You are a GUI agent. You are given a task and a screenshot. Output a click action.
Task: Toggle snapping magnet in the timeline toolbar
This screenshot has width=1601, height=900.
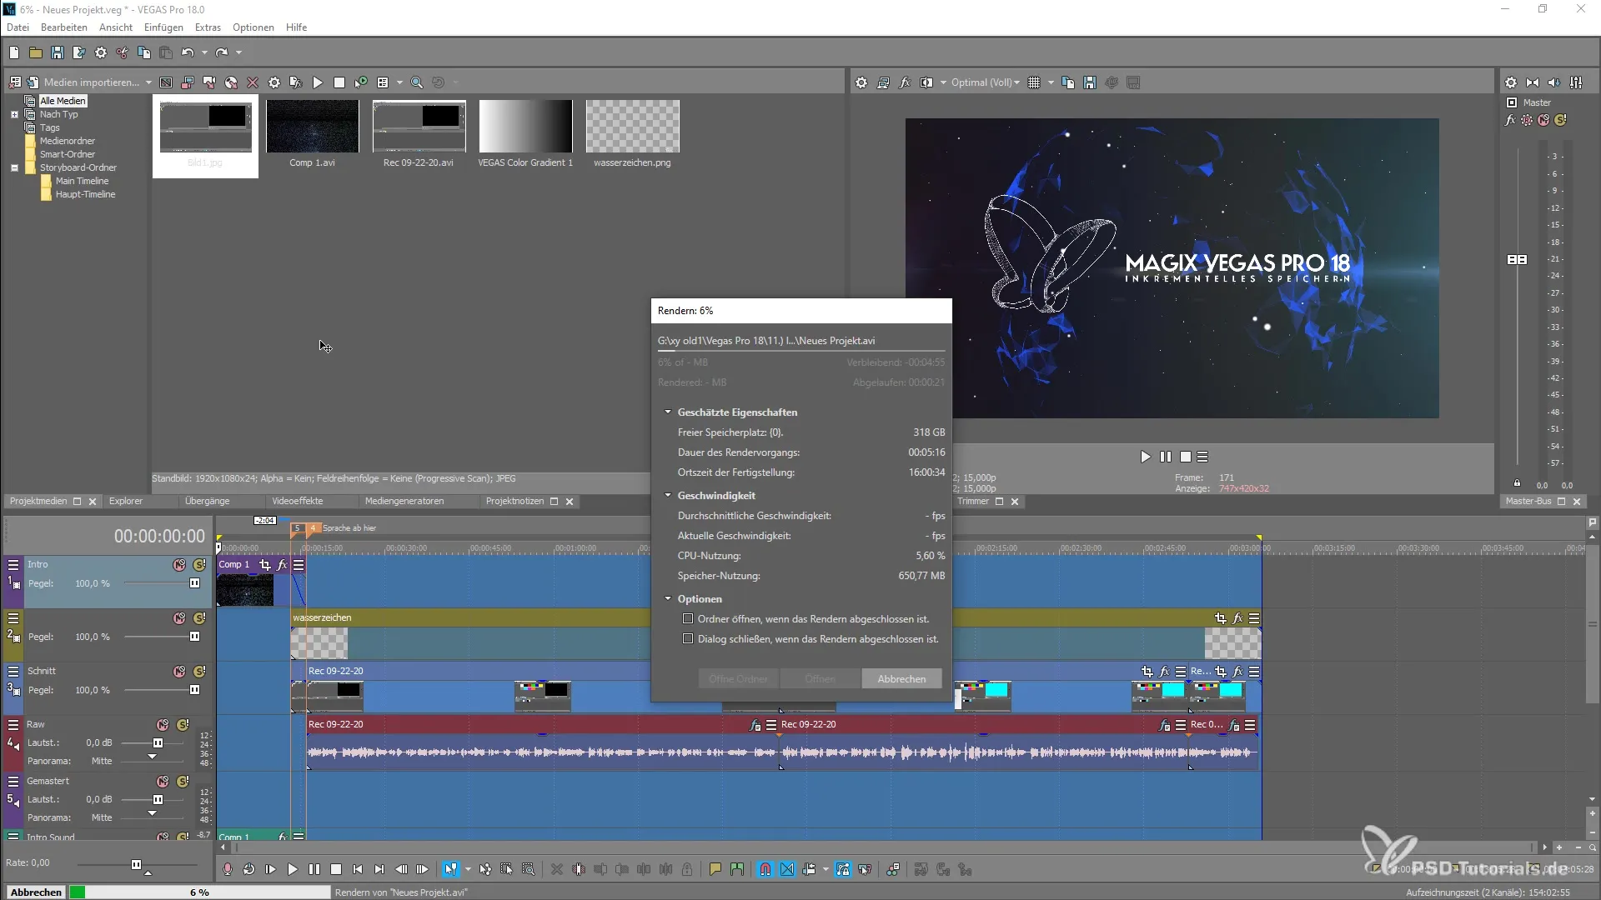[x=765, y=869]
